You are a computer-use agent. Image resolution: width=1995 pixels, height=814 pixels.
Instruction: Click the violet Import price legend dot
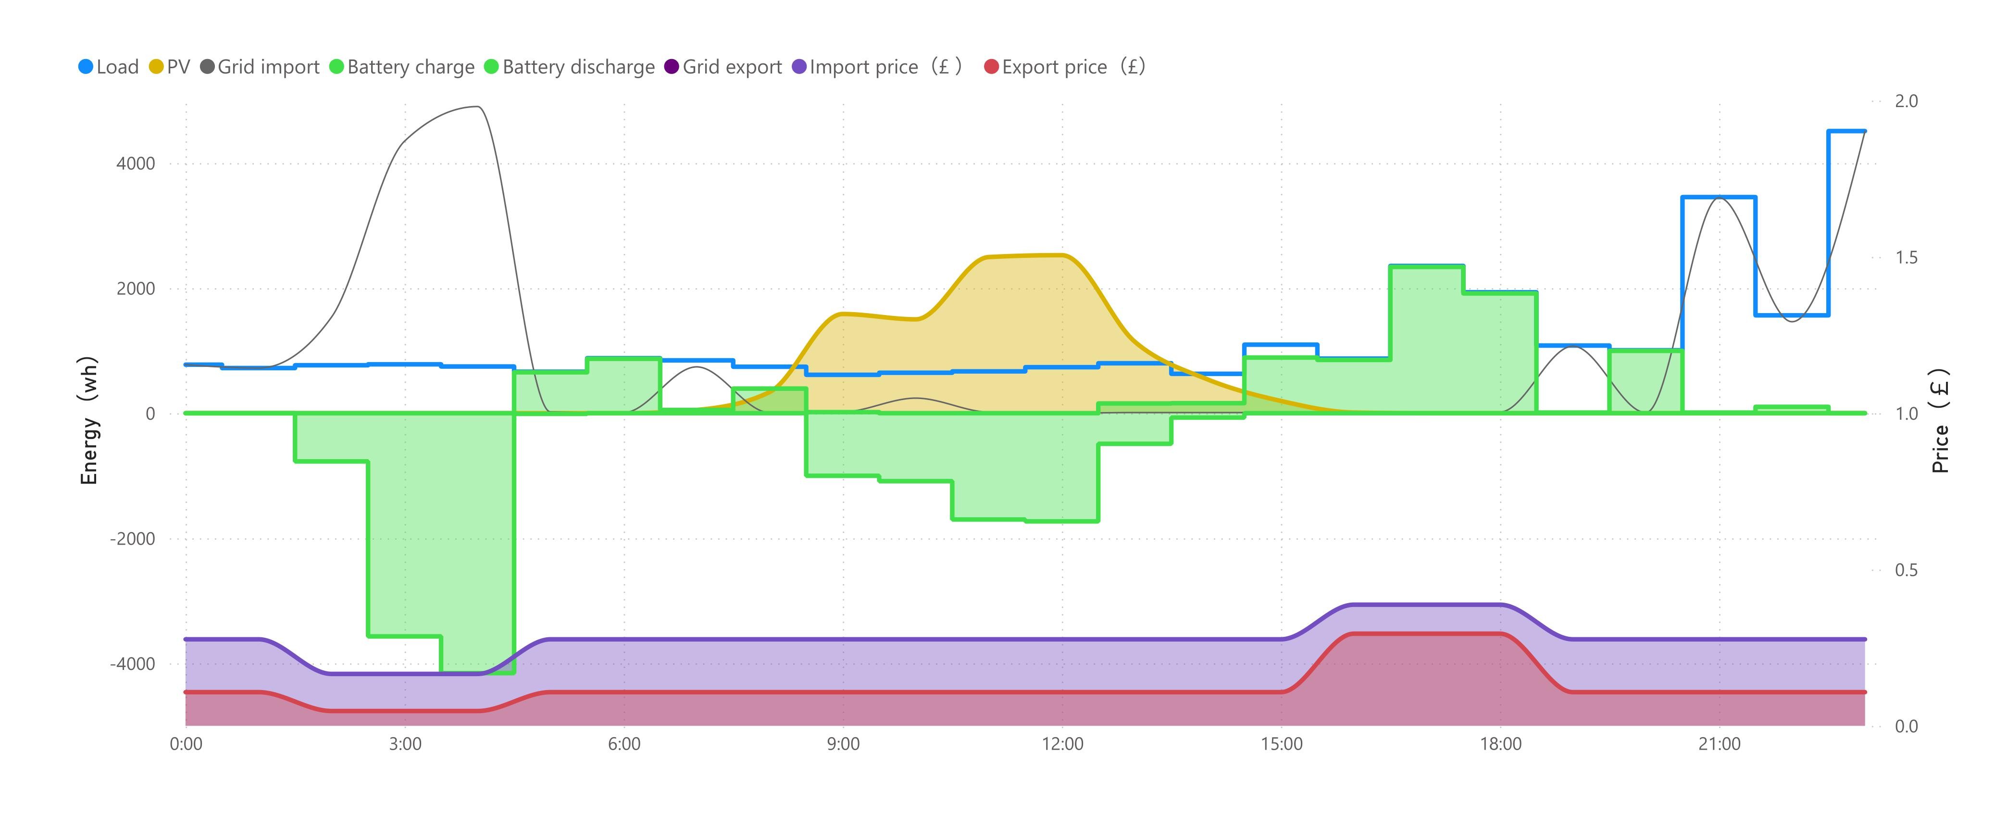[799, 67]
